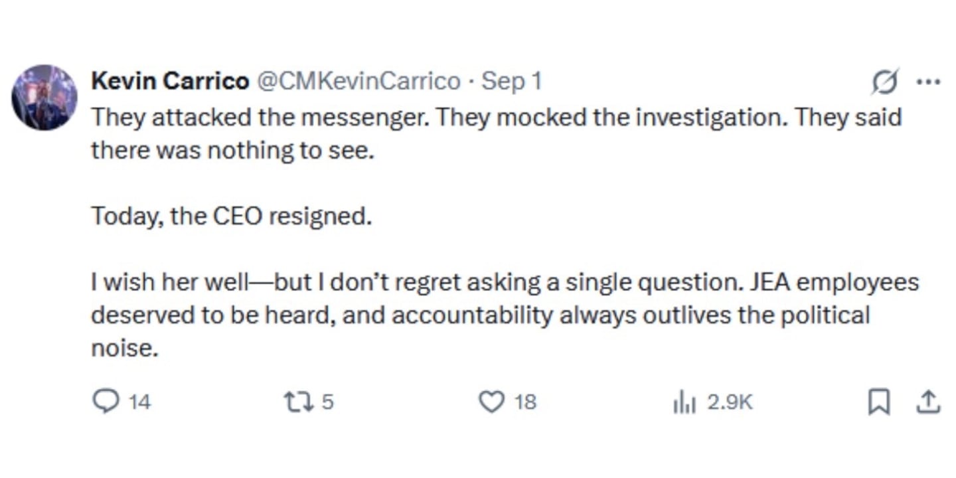Screen dimensions: 956x478
Task: Click the display name Kevin Carrico
Action: (170, 81)
